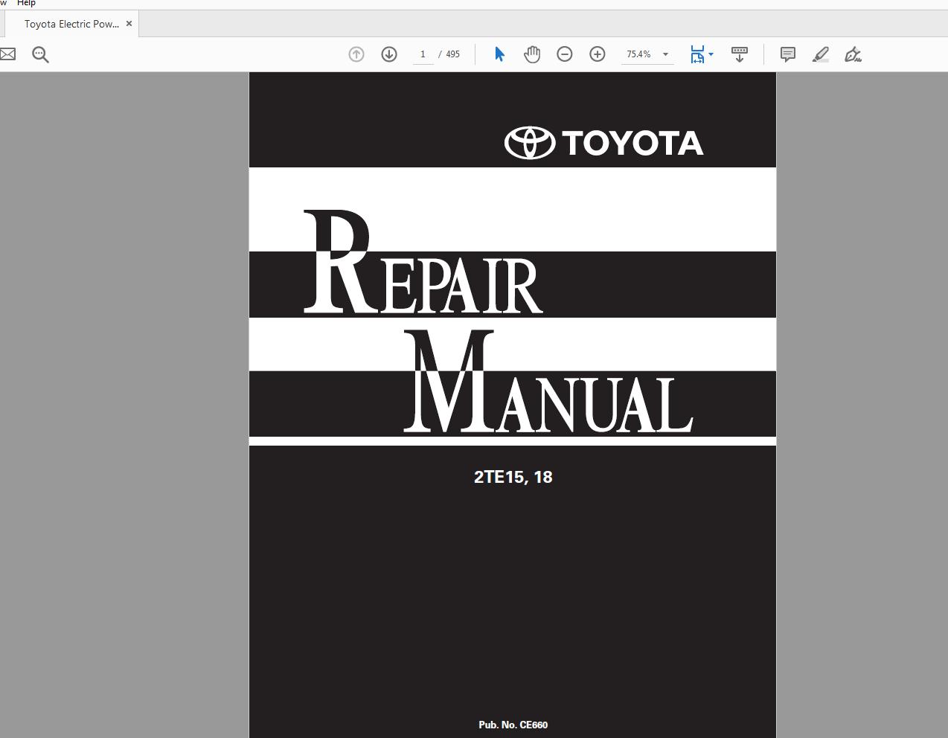Expand the page fit options arrow
This screenshot has height=738, width=948.
(711, 54)
